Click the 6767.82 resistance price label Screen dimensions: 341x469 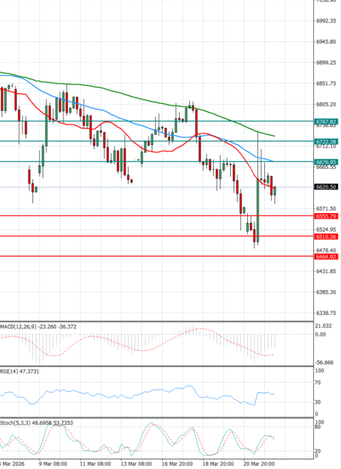[326, 122]
